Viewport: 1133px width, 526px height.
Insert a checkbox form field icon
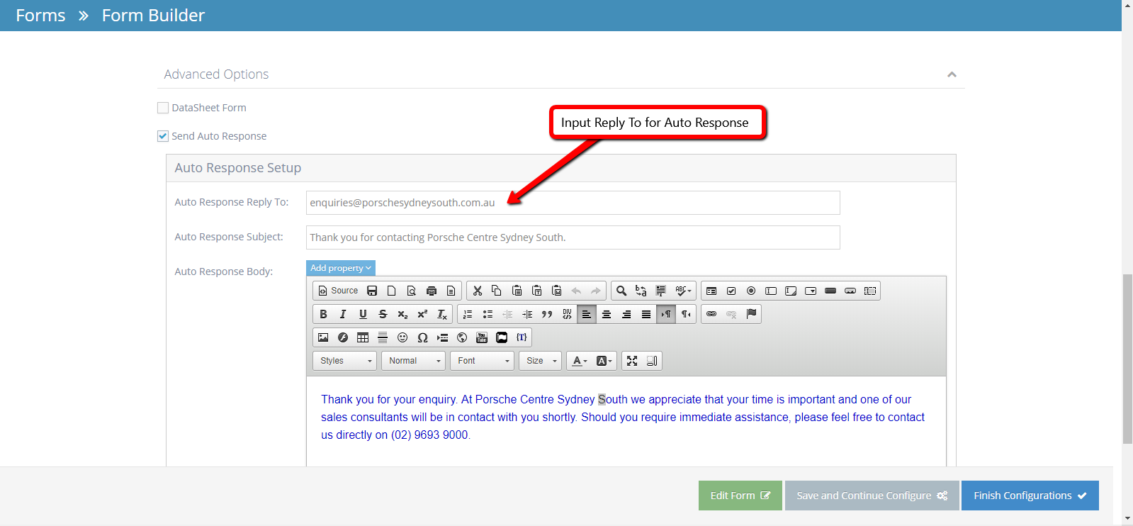731,291
